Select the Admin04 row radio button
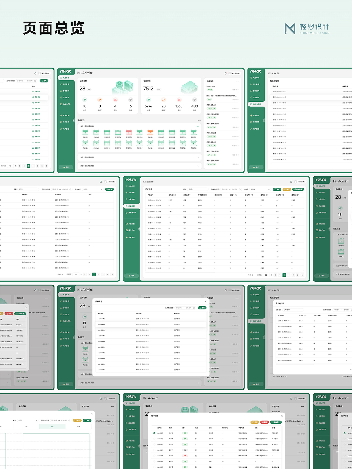The height and width of the screenshot is (469, 352). click(154, 450)
